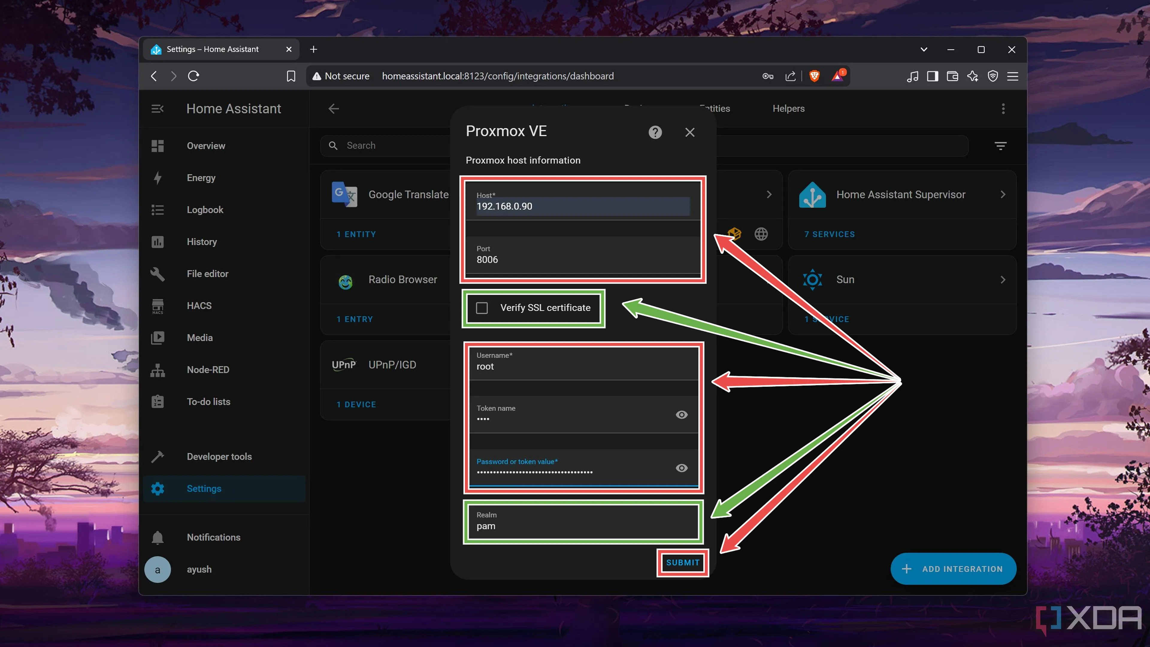This screenshot has width=1150, height=647.
Task: Open the Energy lightning icon
Action: click(x=157, y=178)
